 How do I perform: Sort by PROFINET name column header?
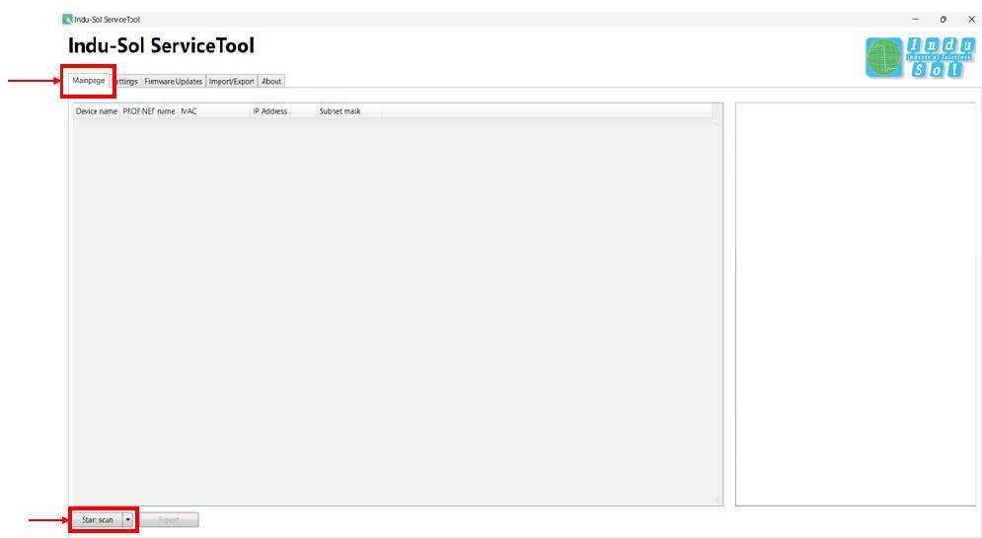coord(149,111)
